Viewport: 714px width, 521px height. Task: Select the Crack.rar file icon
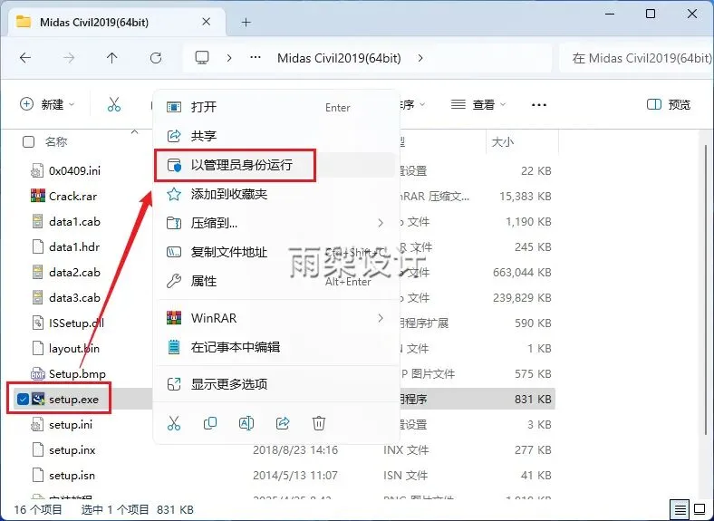pyautogui.click(x=38, y=196)
